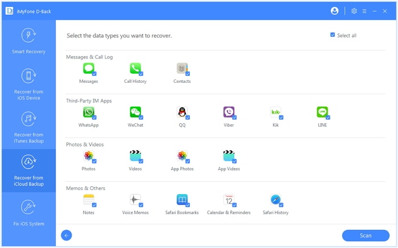Open the Smart Recovery mode

click(x=28, y=41)
